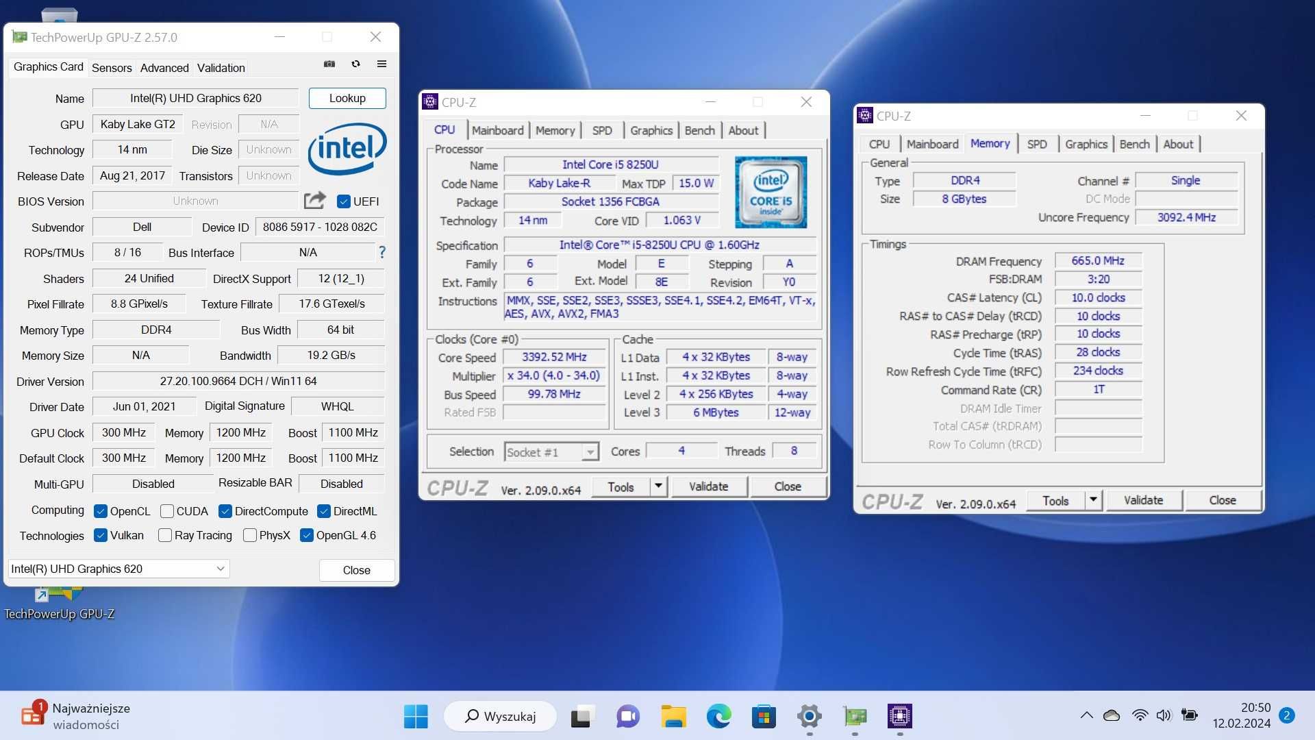
Task: Expand Tools arrow in Memory window
Action: (1093, 500)
